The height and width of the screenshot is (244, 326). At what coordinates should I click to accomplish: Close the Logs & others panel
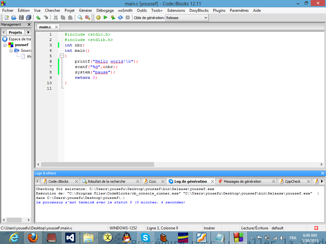(322, 173)
